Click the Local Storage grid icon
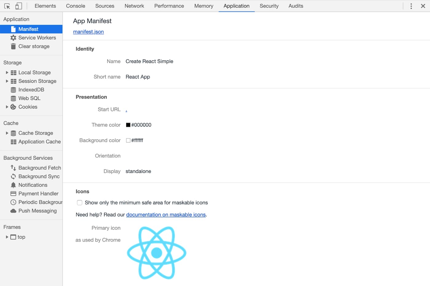 pyautogui.click(x=14, y=73)
